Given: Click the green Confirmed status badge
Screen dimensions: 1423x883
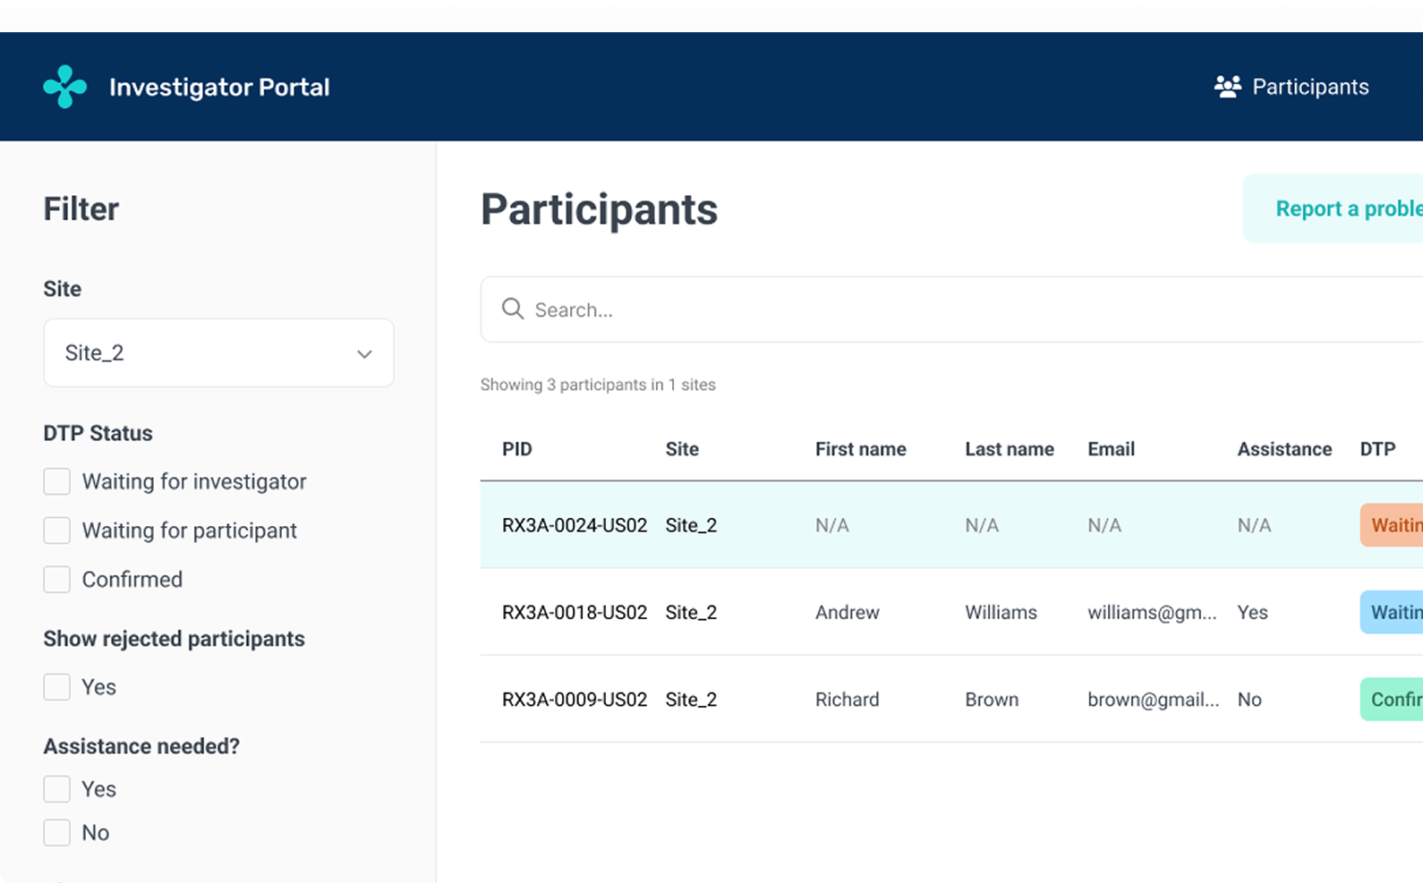Looking at the screenshot, I should (x=1392, y=699).
